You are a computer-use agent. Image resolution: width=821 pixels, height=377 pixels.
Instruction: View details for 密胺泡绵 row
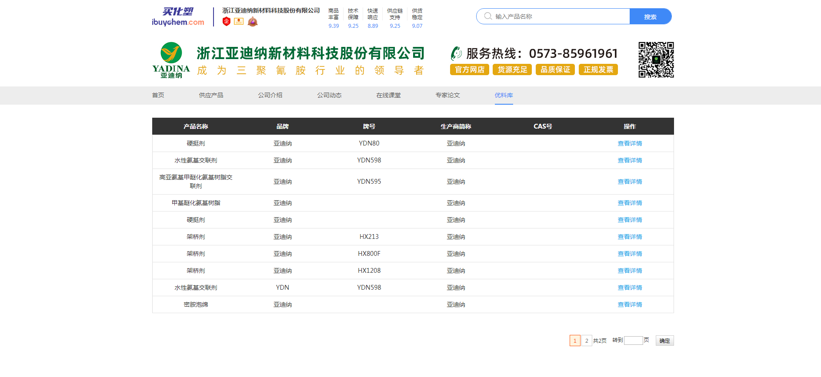(630, 304)
